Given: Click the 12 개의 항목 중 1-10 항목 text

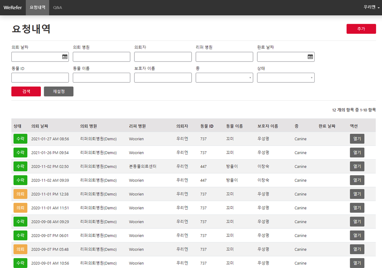Looking at the screenshot, I should [x=354, y=110].
